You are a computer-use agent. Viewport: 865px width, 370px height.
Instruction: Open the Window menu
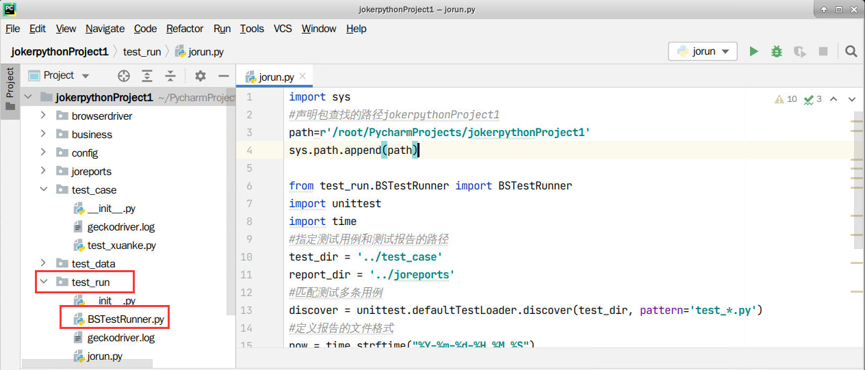[x=319, y=29]
